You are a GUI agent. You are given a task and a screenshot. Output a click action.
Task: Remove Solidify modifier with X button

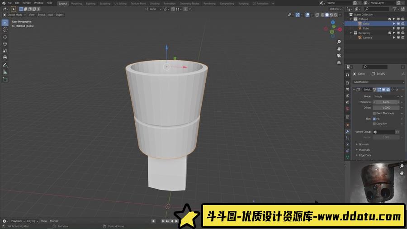tap(397, 90)
